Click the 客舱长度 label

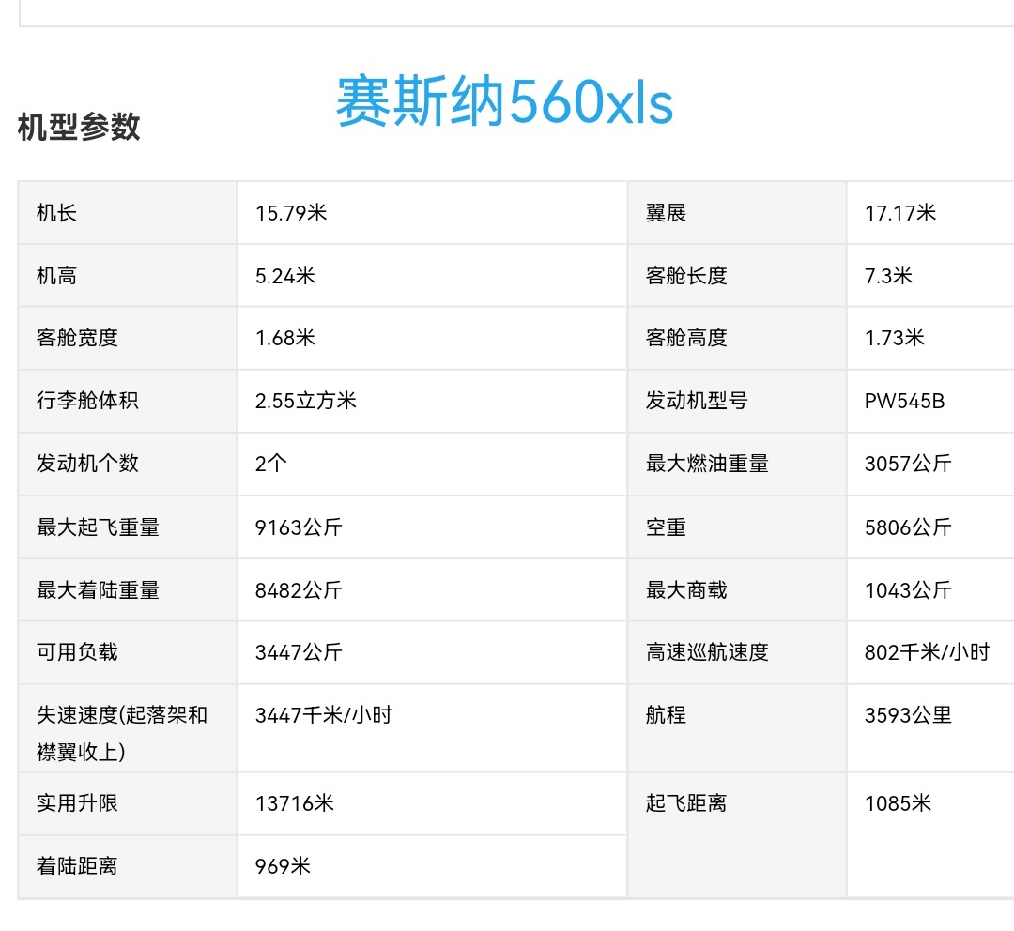point(686,276)
